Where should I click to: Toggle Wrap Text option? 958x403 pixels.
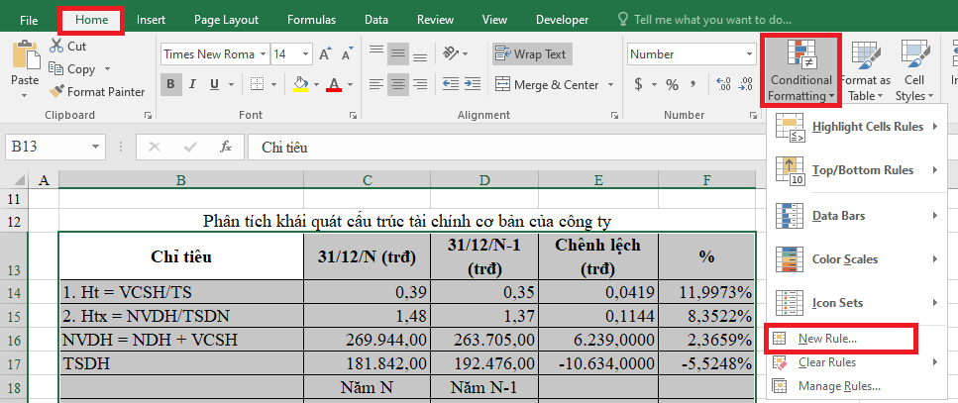click(x=531, y=54)
